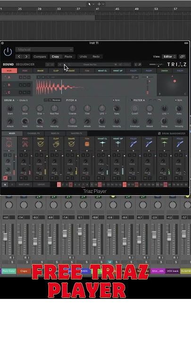Image resolution: width=191 pixels, height=340 pixels.
Task: Open the marquee tool menu chevron
Action: pos(103,4)
